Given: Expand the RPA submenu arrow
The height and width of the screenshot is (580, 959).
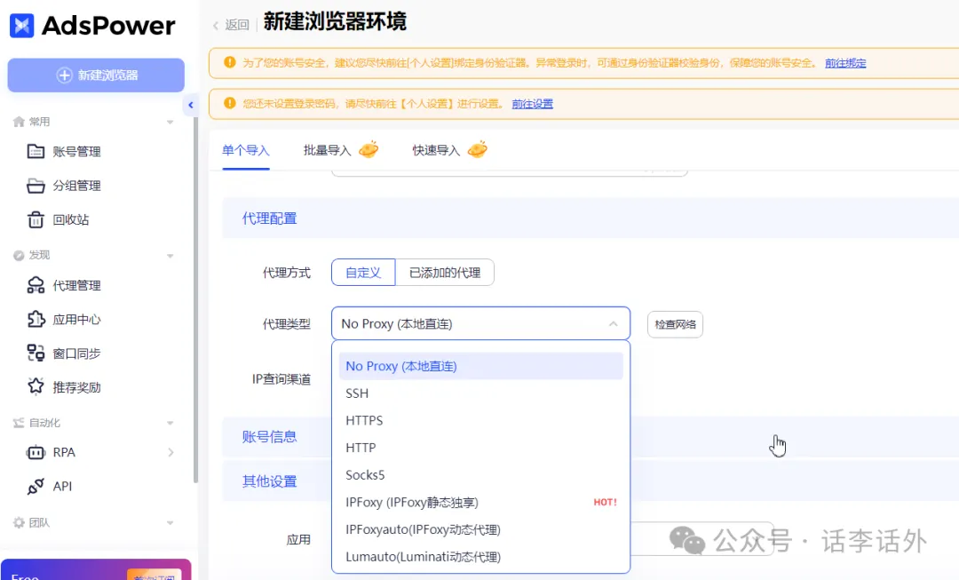Looking at the screenshot, I should pos(170,452).
